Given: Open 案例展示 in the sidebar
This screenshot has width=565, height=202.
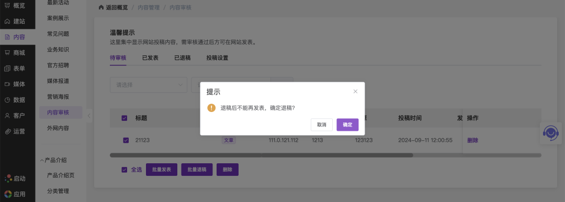Looking at the screenshot, I should tap(58, 18).
